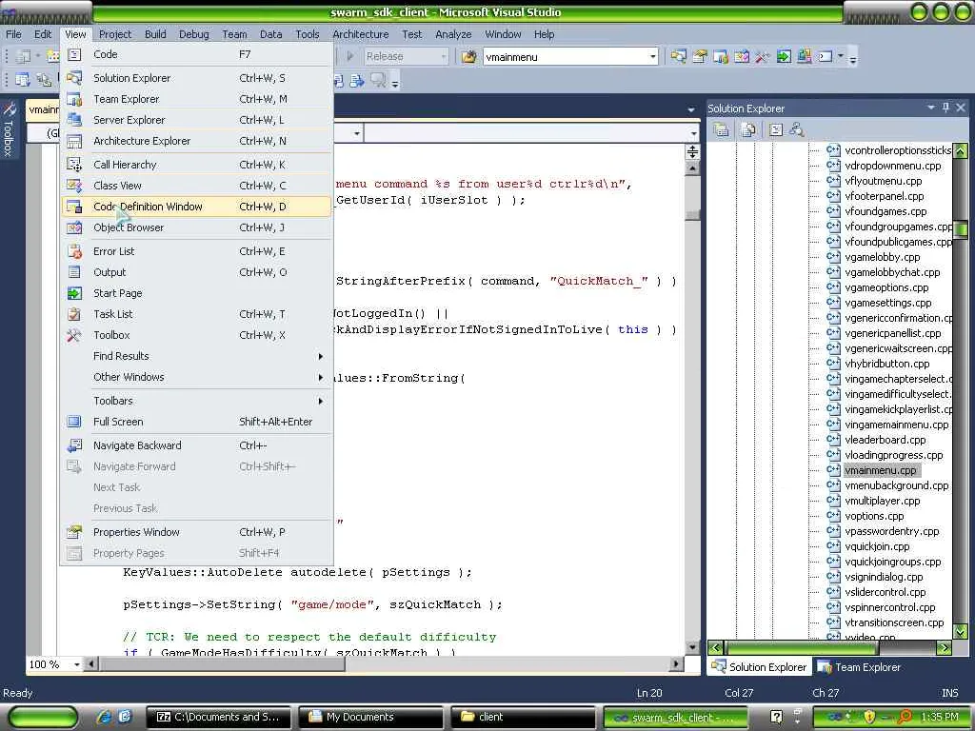The image size is (975, 731).
Task: Click Code Definition Window icon
Action: [x=74, y=207]
